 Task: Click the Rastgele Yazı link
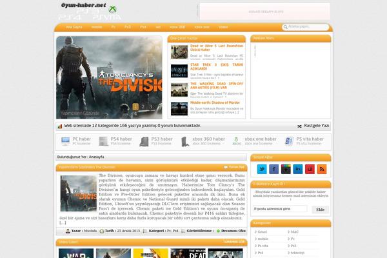[317, 126]
